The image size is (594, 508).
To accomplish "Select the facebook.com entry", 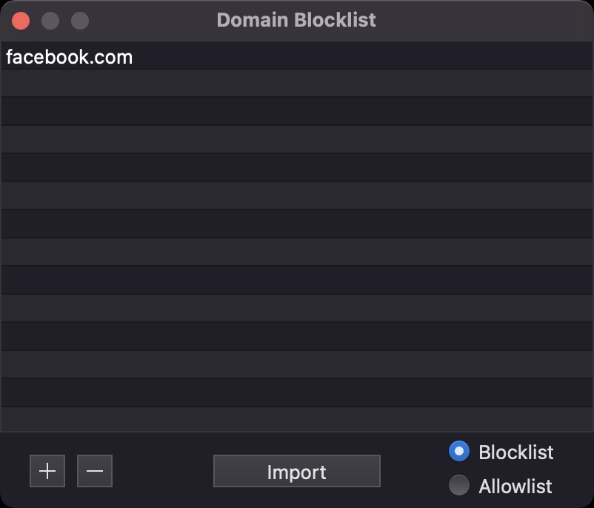I will click(x=70, y=57).
